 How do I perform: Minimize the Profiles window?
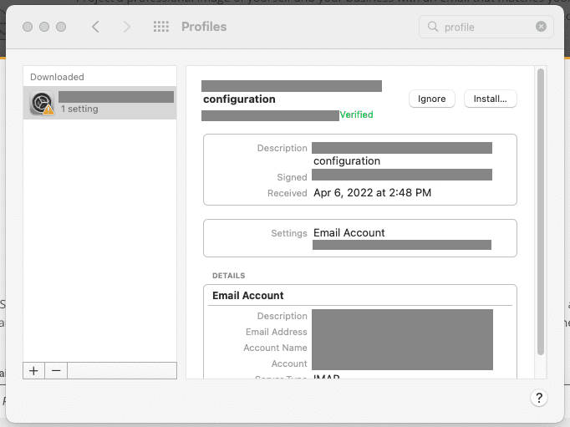tap(44, 27)
